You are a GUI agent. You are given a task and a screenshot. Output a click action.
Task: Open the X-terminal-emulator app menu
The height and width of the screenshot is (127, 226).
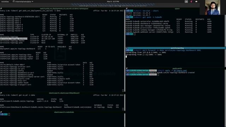23,1
